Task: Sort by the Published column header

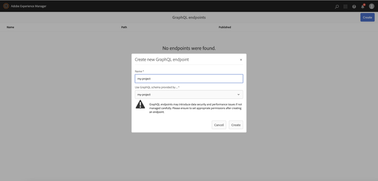Action: [x=225, y=27]
